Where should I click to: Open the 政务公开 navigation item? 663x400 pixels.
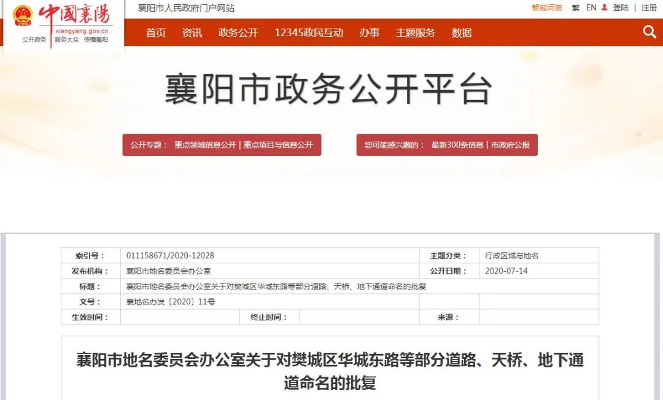coord(238,33)
